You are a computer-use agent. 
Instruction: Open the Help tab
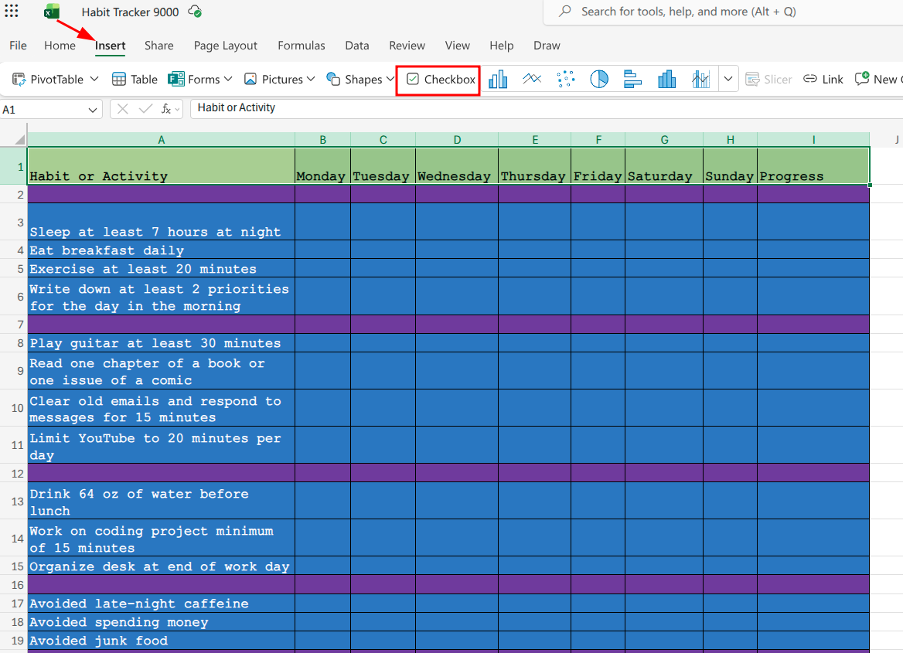click(501, 46)
